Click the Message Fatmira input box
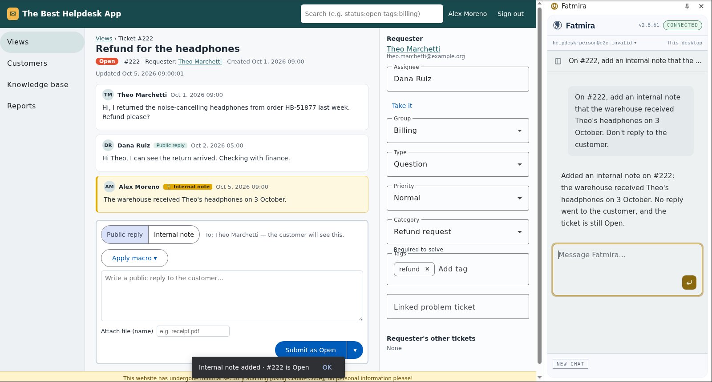 (x=627, y=270)
